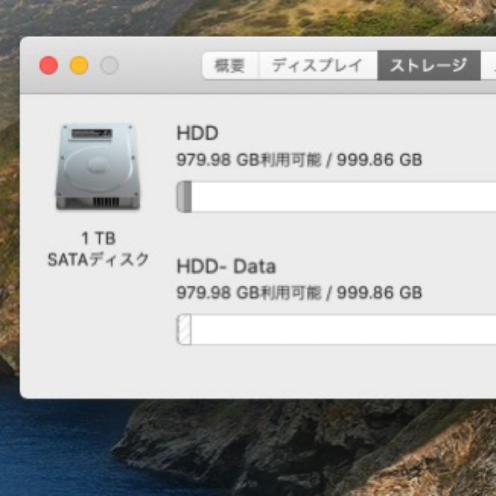Close the window with the red button

[x=48, y=66]
